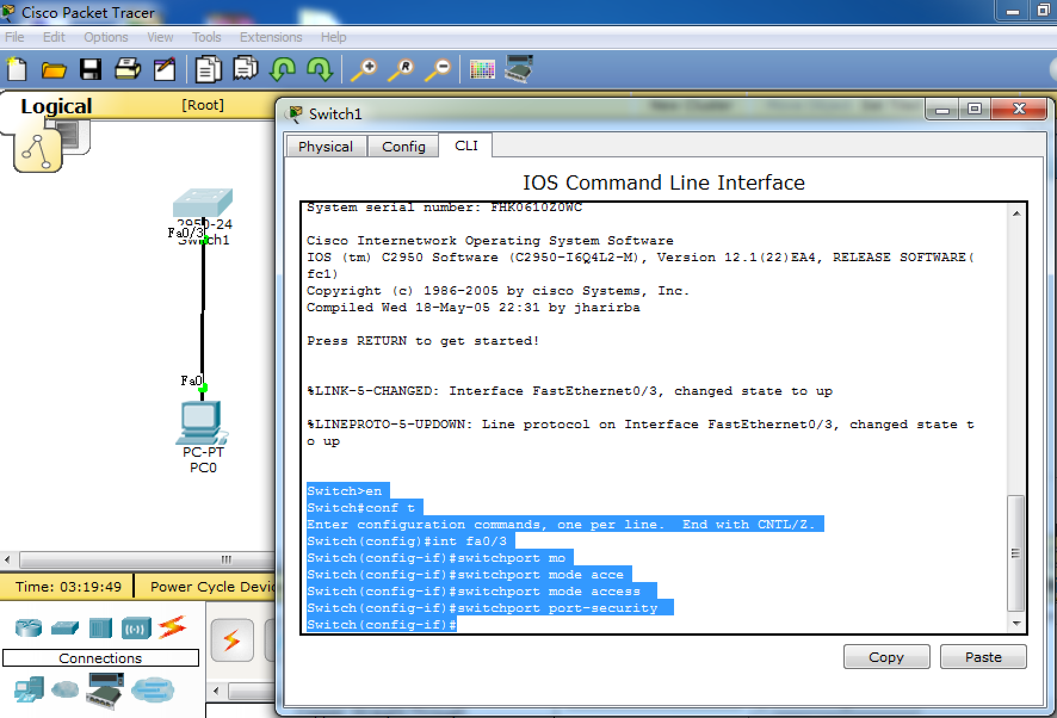Screen dimensions: 1057x718
Task: Click the CLI vertical scrollbar thumb
Action: tap(1016, 553)
